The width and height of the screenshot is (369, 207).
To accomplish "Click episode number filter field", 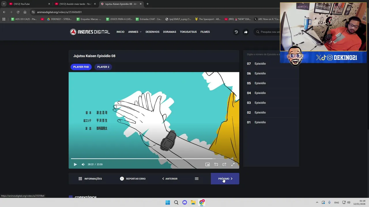I will [x=263, y=54].
